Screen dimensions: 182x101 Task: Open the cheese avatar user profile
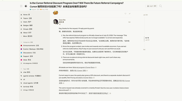click(x=55, y=13)
